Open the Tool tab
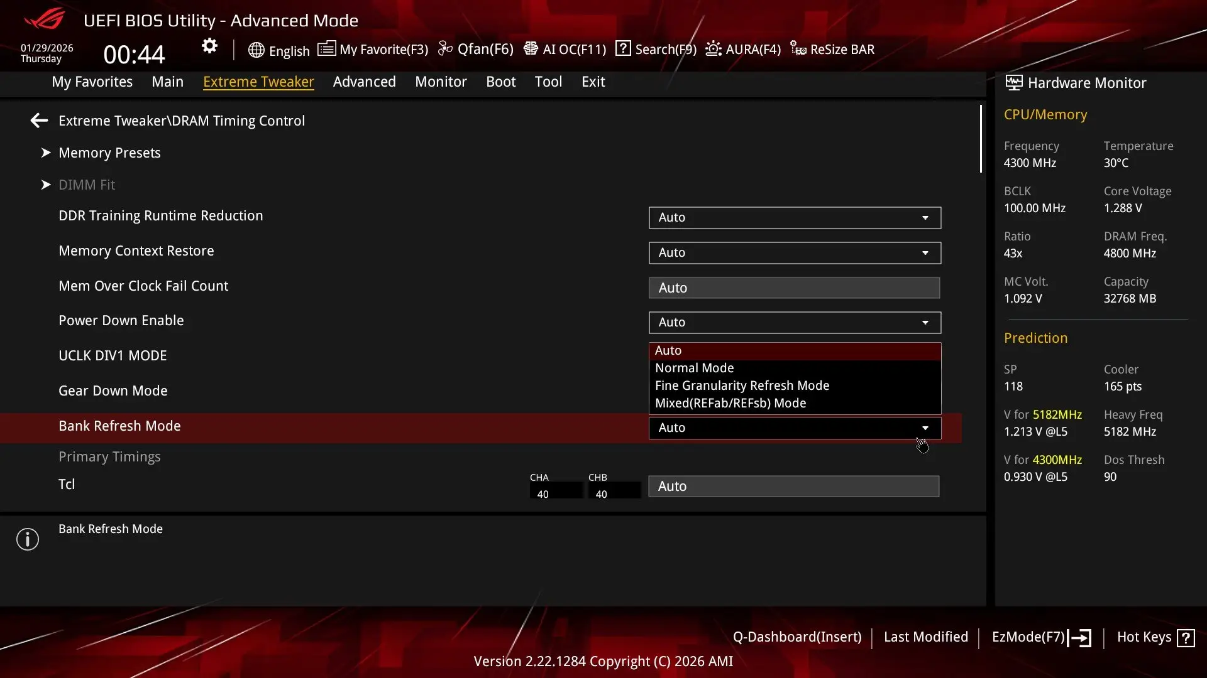1207x678 pixels. 548,82
